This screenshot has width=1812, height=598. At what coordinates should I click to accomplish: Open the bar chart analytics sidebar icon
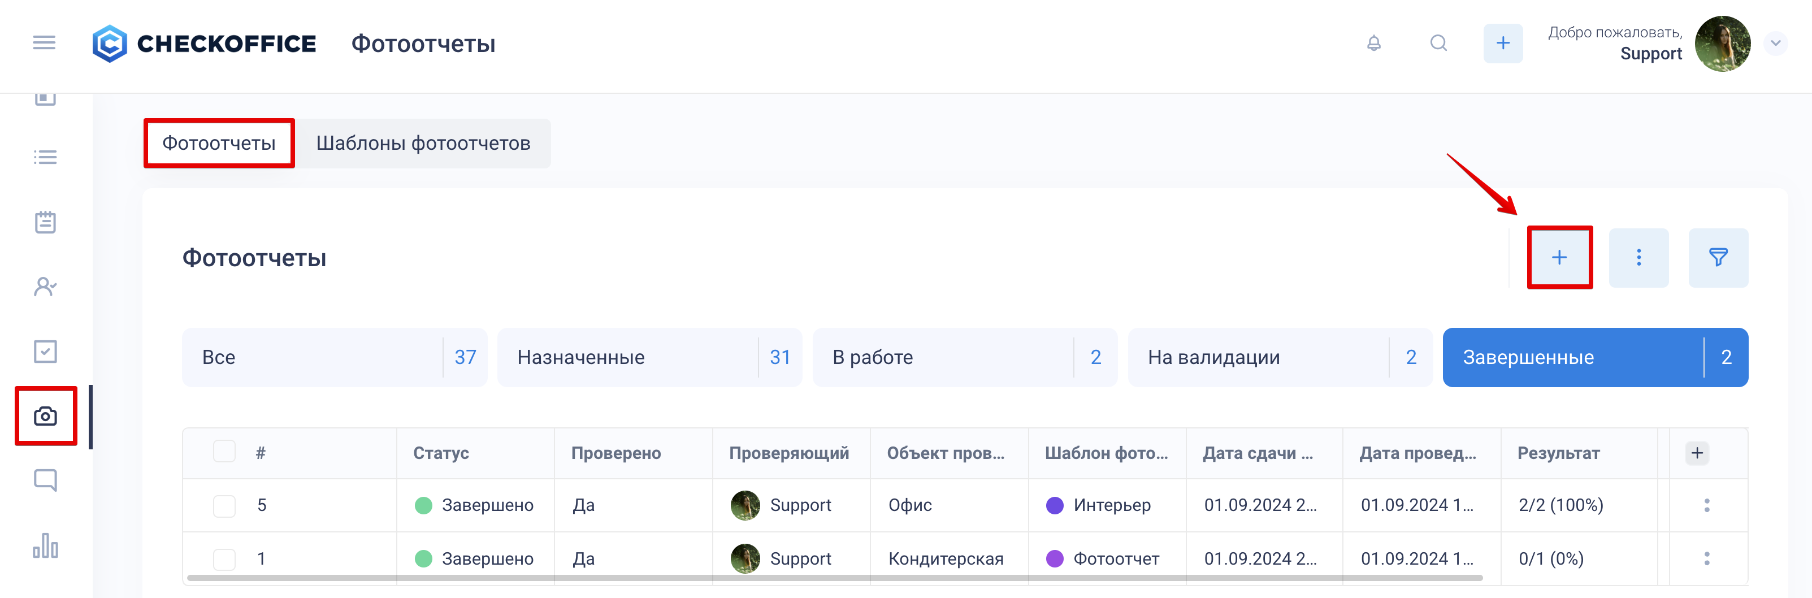pos(46,545)
